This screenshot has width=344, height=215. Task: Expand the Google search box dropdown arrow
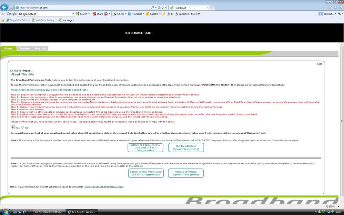(x=73, y=14)
